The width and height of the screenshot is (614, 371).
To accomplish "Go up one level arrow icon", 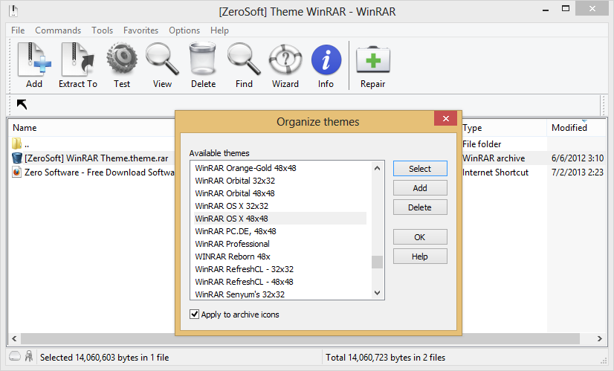I will (22, 104).
